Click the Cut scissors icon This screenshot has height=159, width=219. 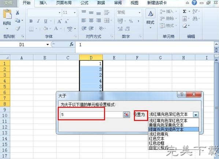(x=17, y=12)
